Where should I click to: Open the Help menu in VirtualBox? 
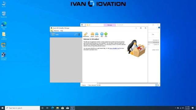tap(62, 31)
